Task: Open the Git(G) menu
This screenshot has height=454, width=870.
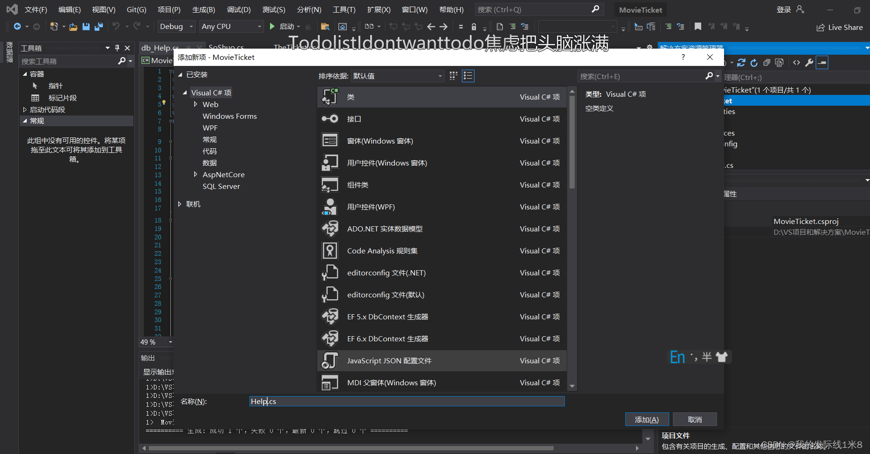Action: click(136, 9)
